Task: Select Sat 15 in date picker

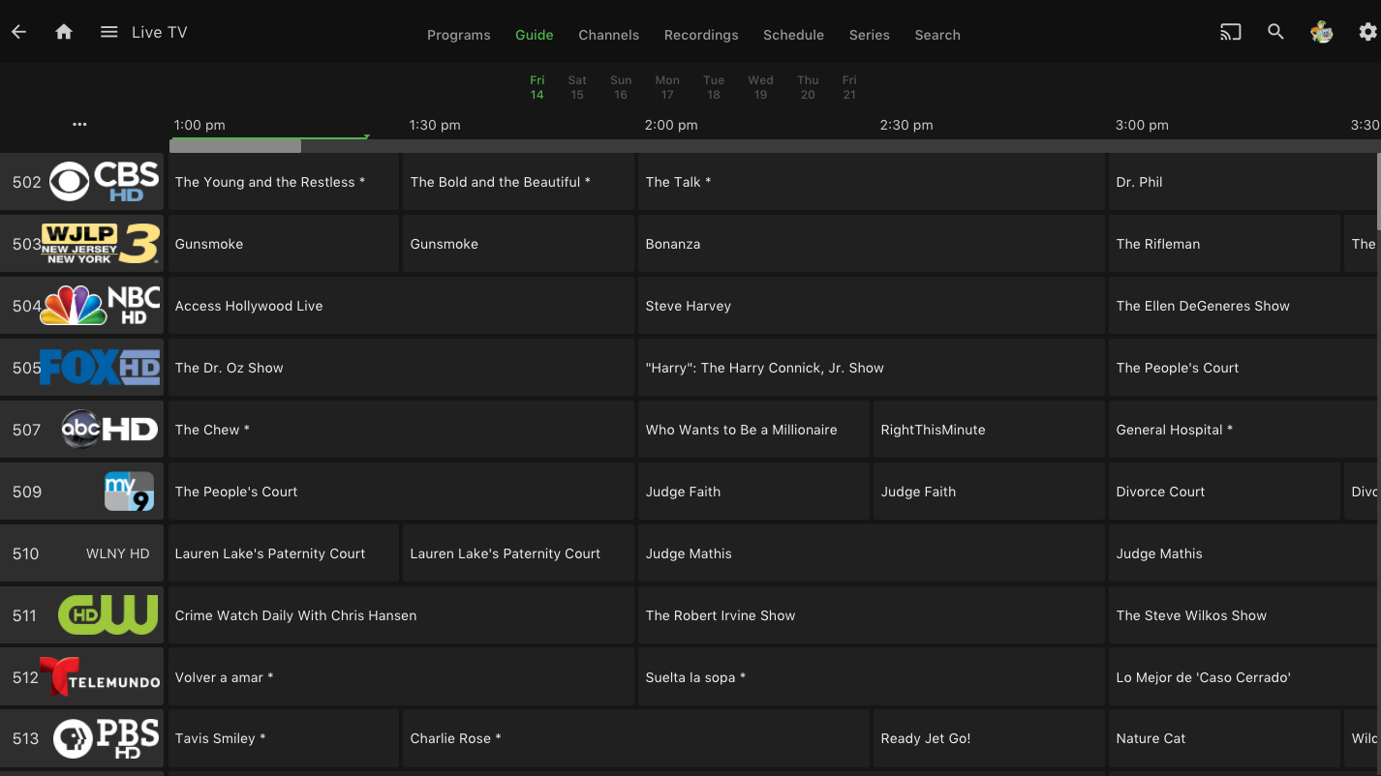Action: coord(577,87)
